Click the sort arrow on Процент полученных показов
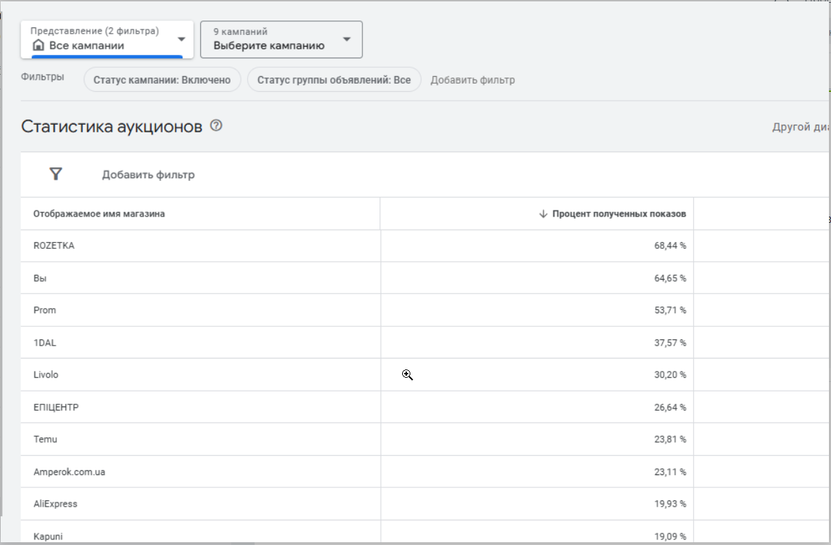This screenshot has height=545, width=831. click(543, 214)
